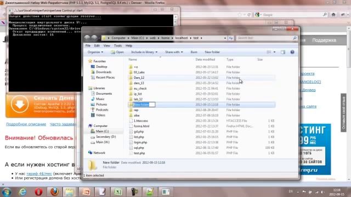The height and width of the screenshot is (197, 351).
Task: Select Documents library
Action: 104,94
